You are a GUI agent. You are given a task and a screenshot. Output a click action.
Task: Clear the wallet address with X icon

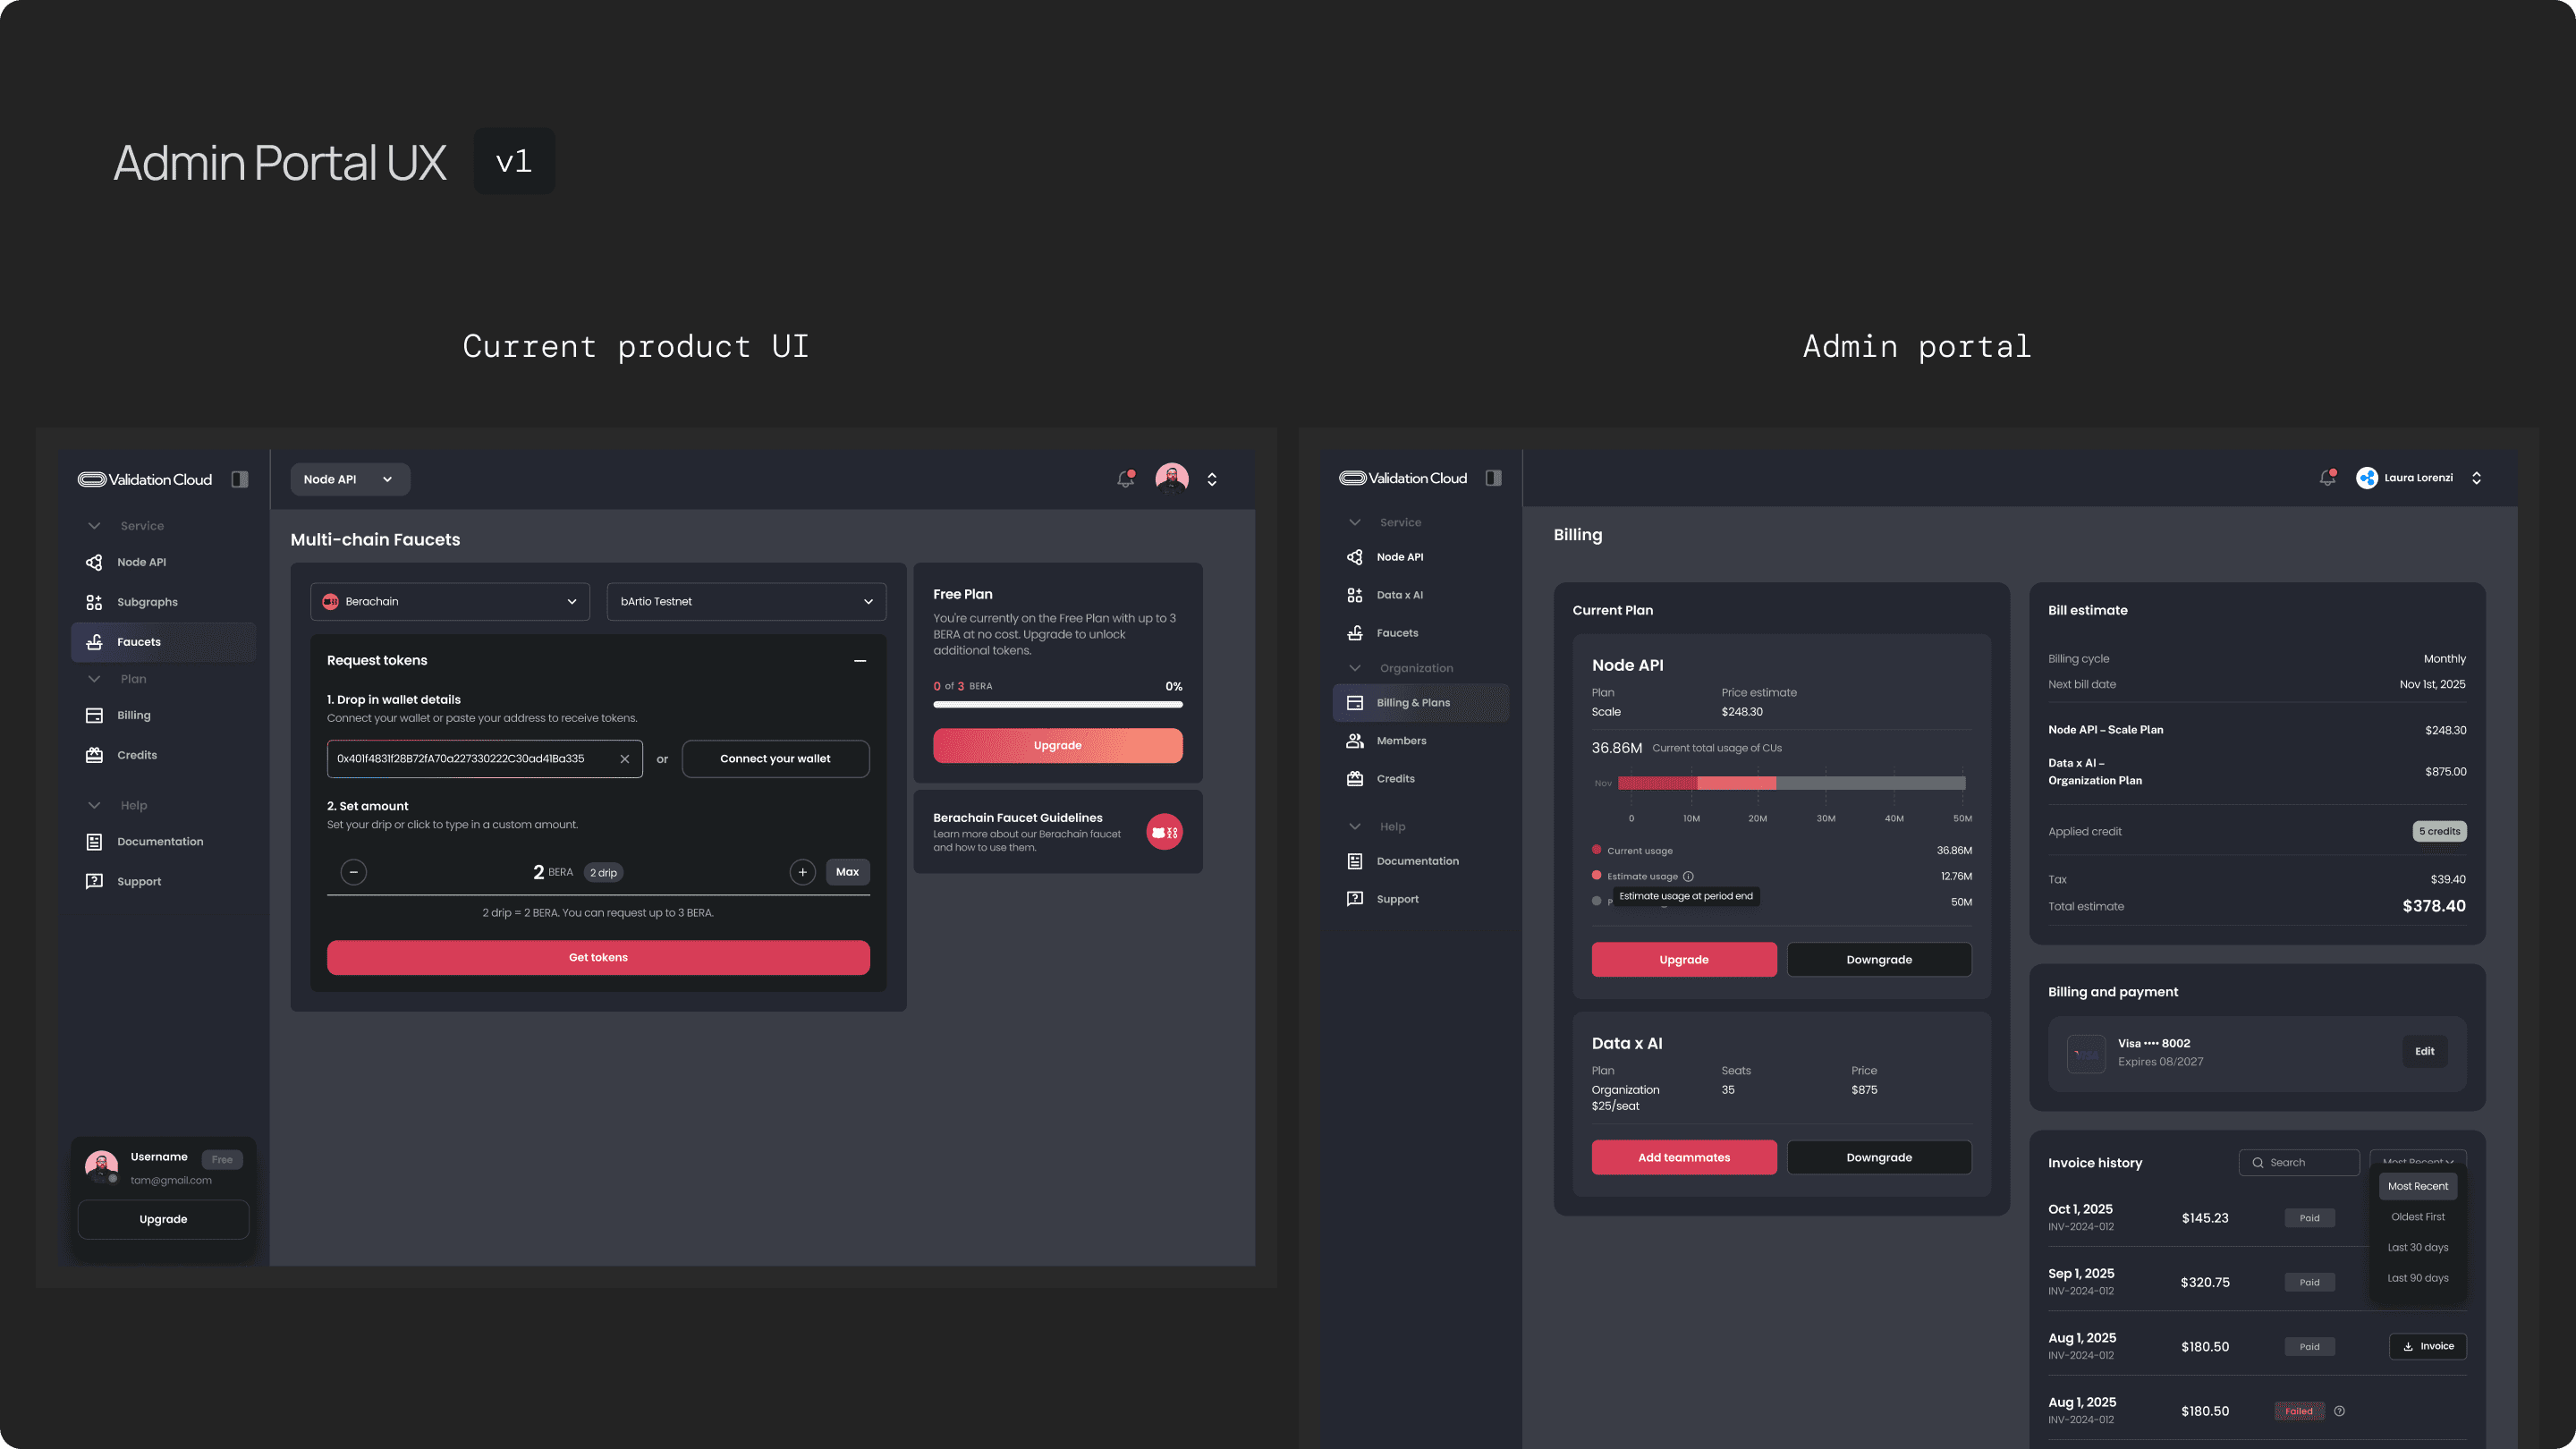pos(625,759)
